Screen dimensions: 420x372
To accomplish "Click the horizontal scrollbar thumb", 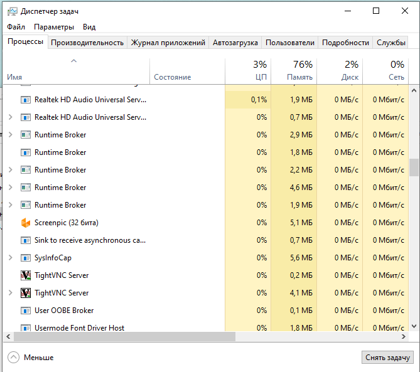I will 126,337.
